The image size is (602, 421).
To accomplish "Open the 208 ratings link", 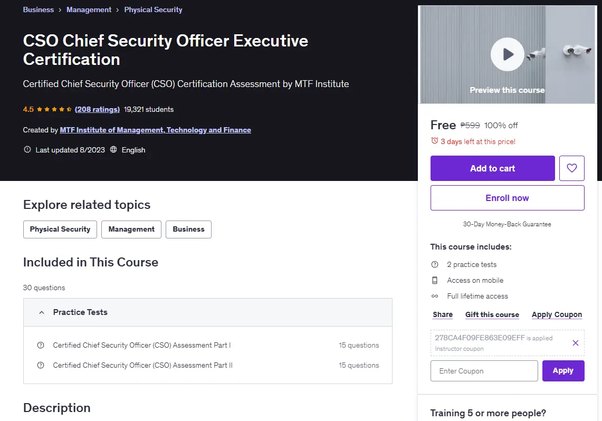I will click(97, 109).
